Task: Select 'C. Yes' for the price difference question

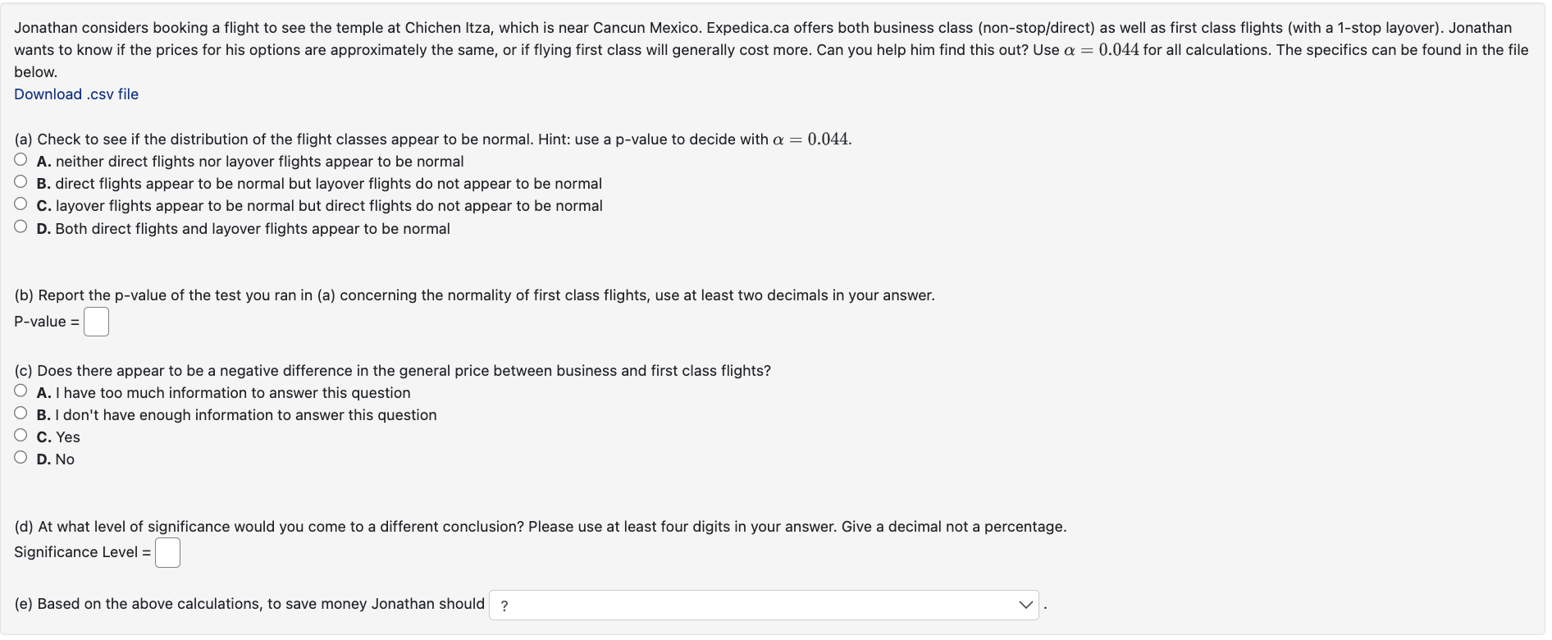Action: [21, 435]
